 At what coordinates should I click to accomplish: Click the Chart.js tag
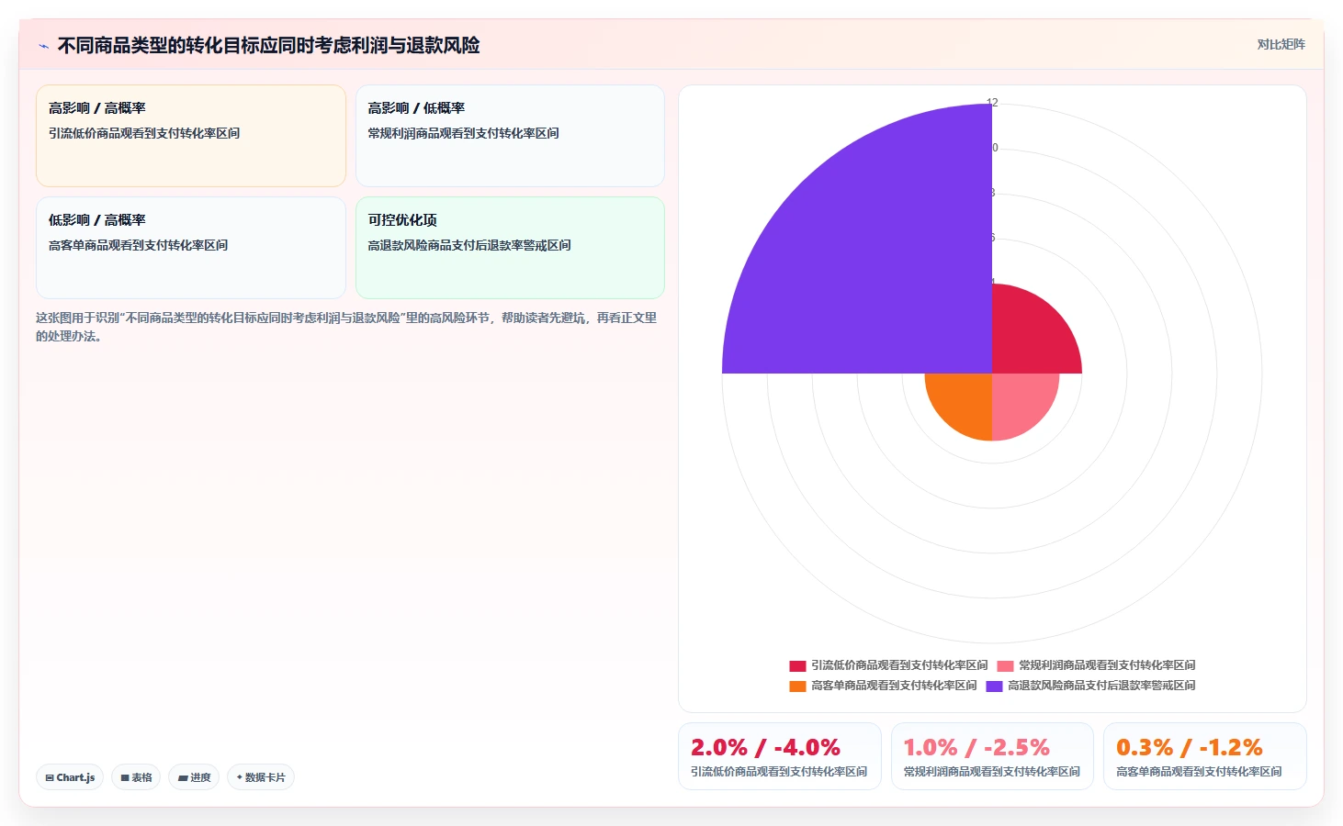click(70, 777)
